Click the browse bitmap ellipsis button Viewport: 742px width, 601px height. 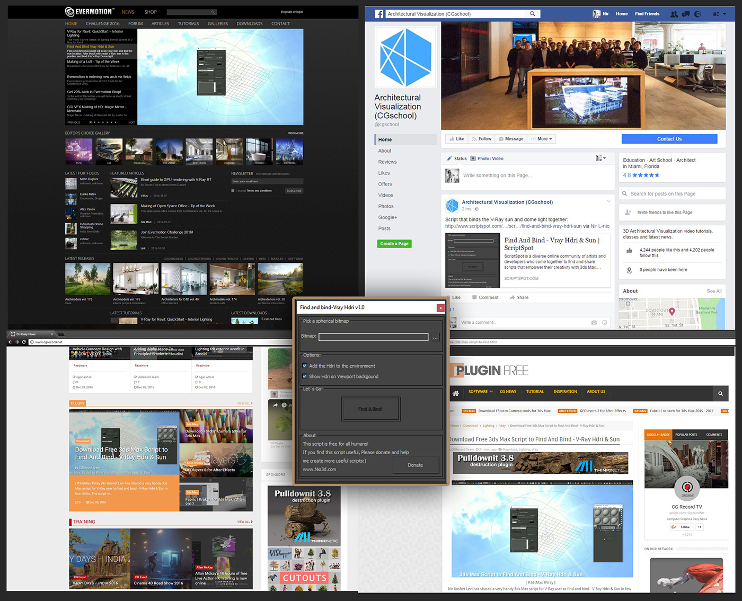pyautogui.click(x=436, y=337)
